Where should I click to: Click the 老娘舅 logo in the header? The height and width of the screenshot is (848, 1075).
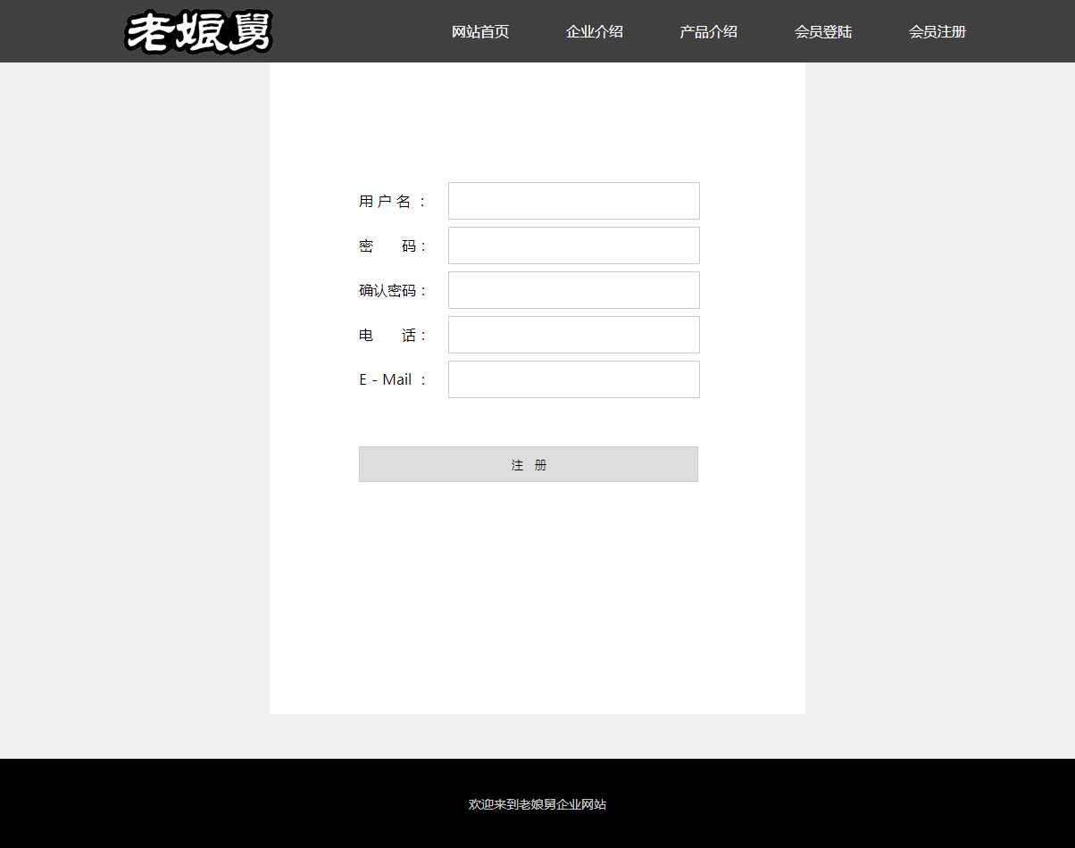pos(198,32)
